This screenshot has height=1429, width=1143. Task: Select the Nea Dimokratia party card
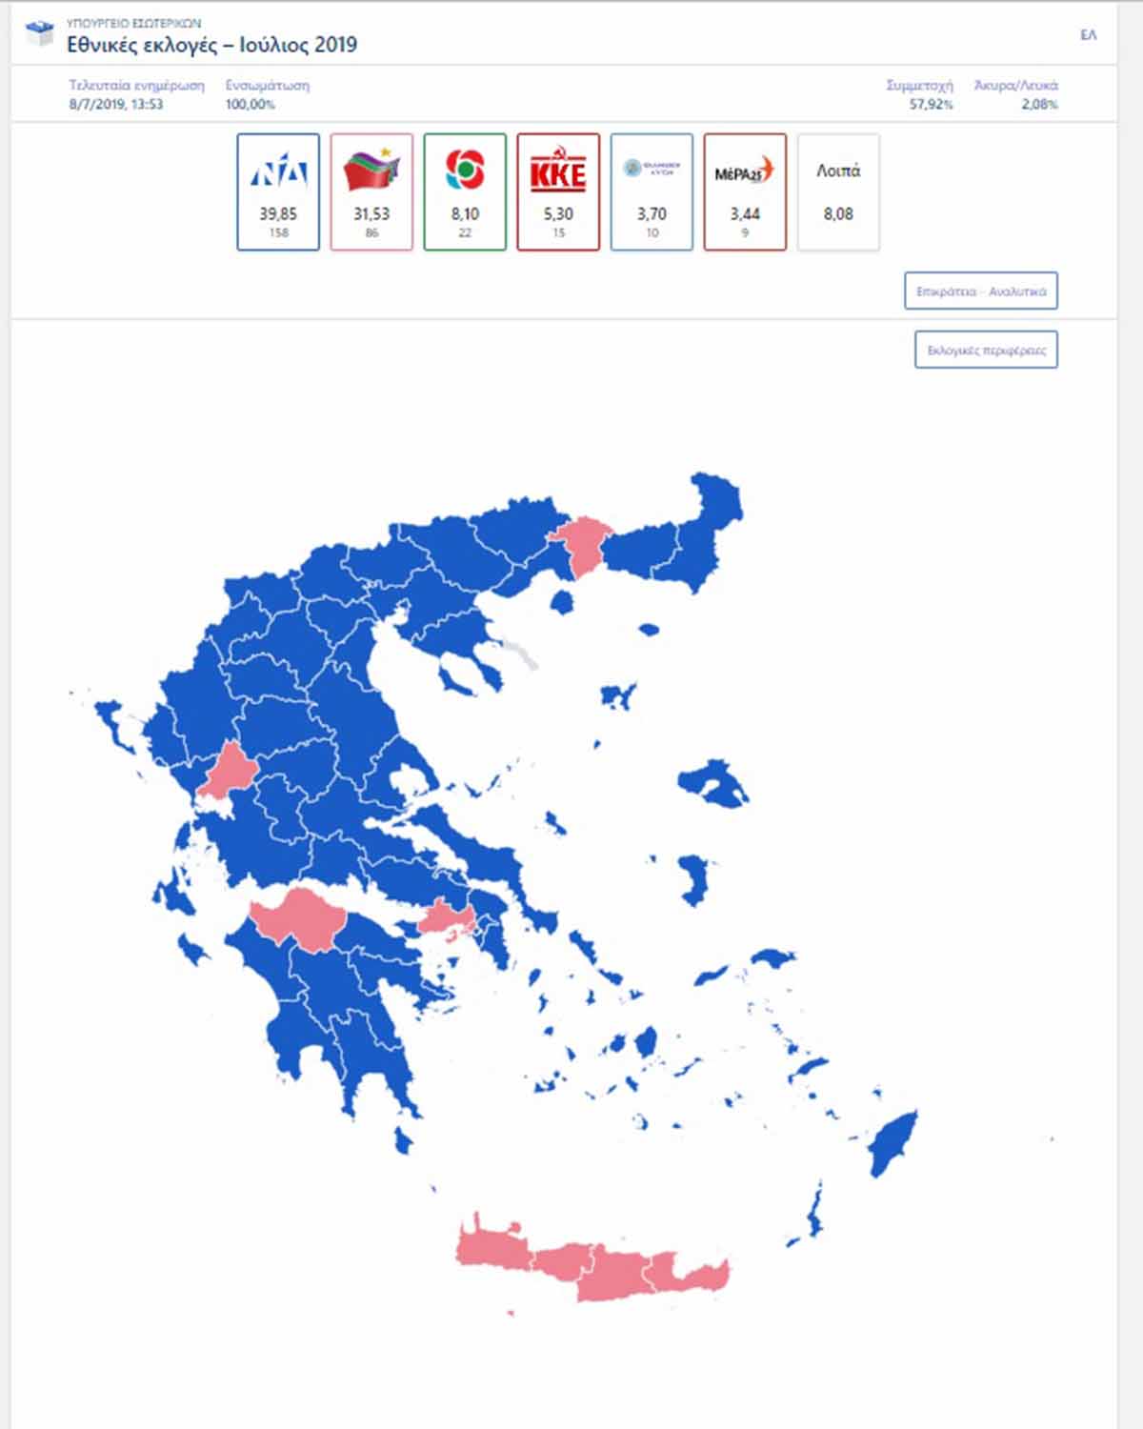[278, 192]
